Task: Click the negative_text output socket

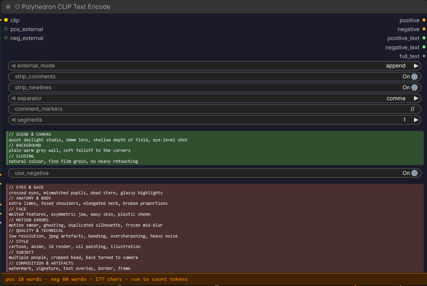Action: (424, 47)
